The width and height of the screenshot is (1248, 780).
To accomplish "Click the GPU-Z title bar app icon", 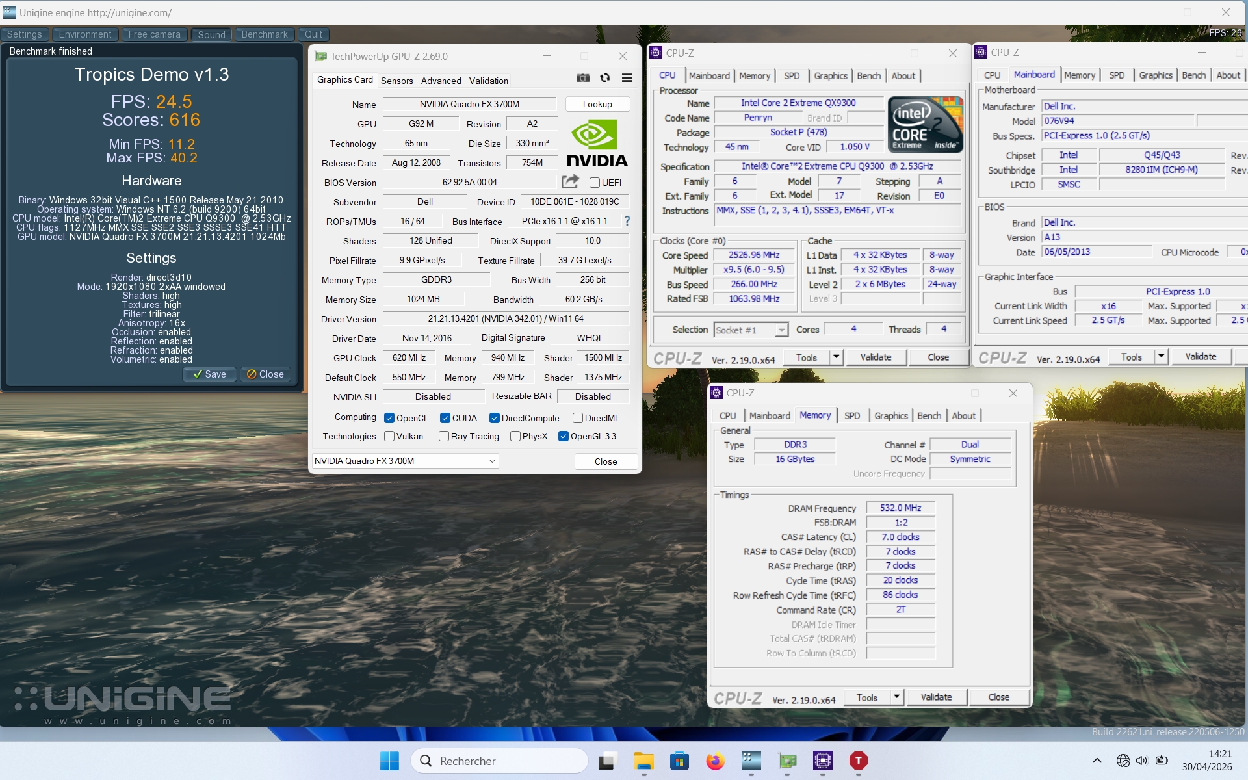I will [x=320, y=56].
